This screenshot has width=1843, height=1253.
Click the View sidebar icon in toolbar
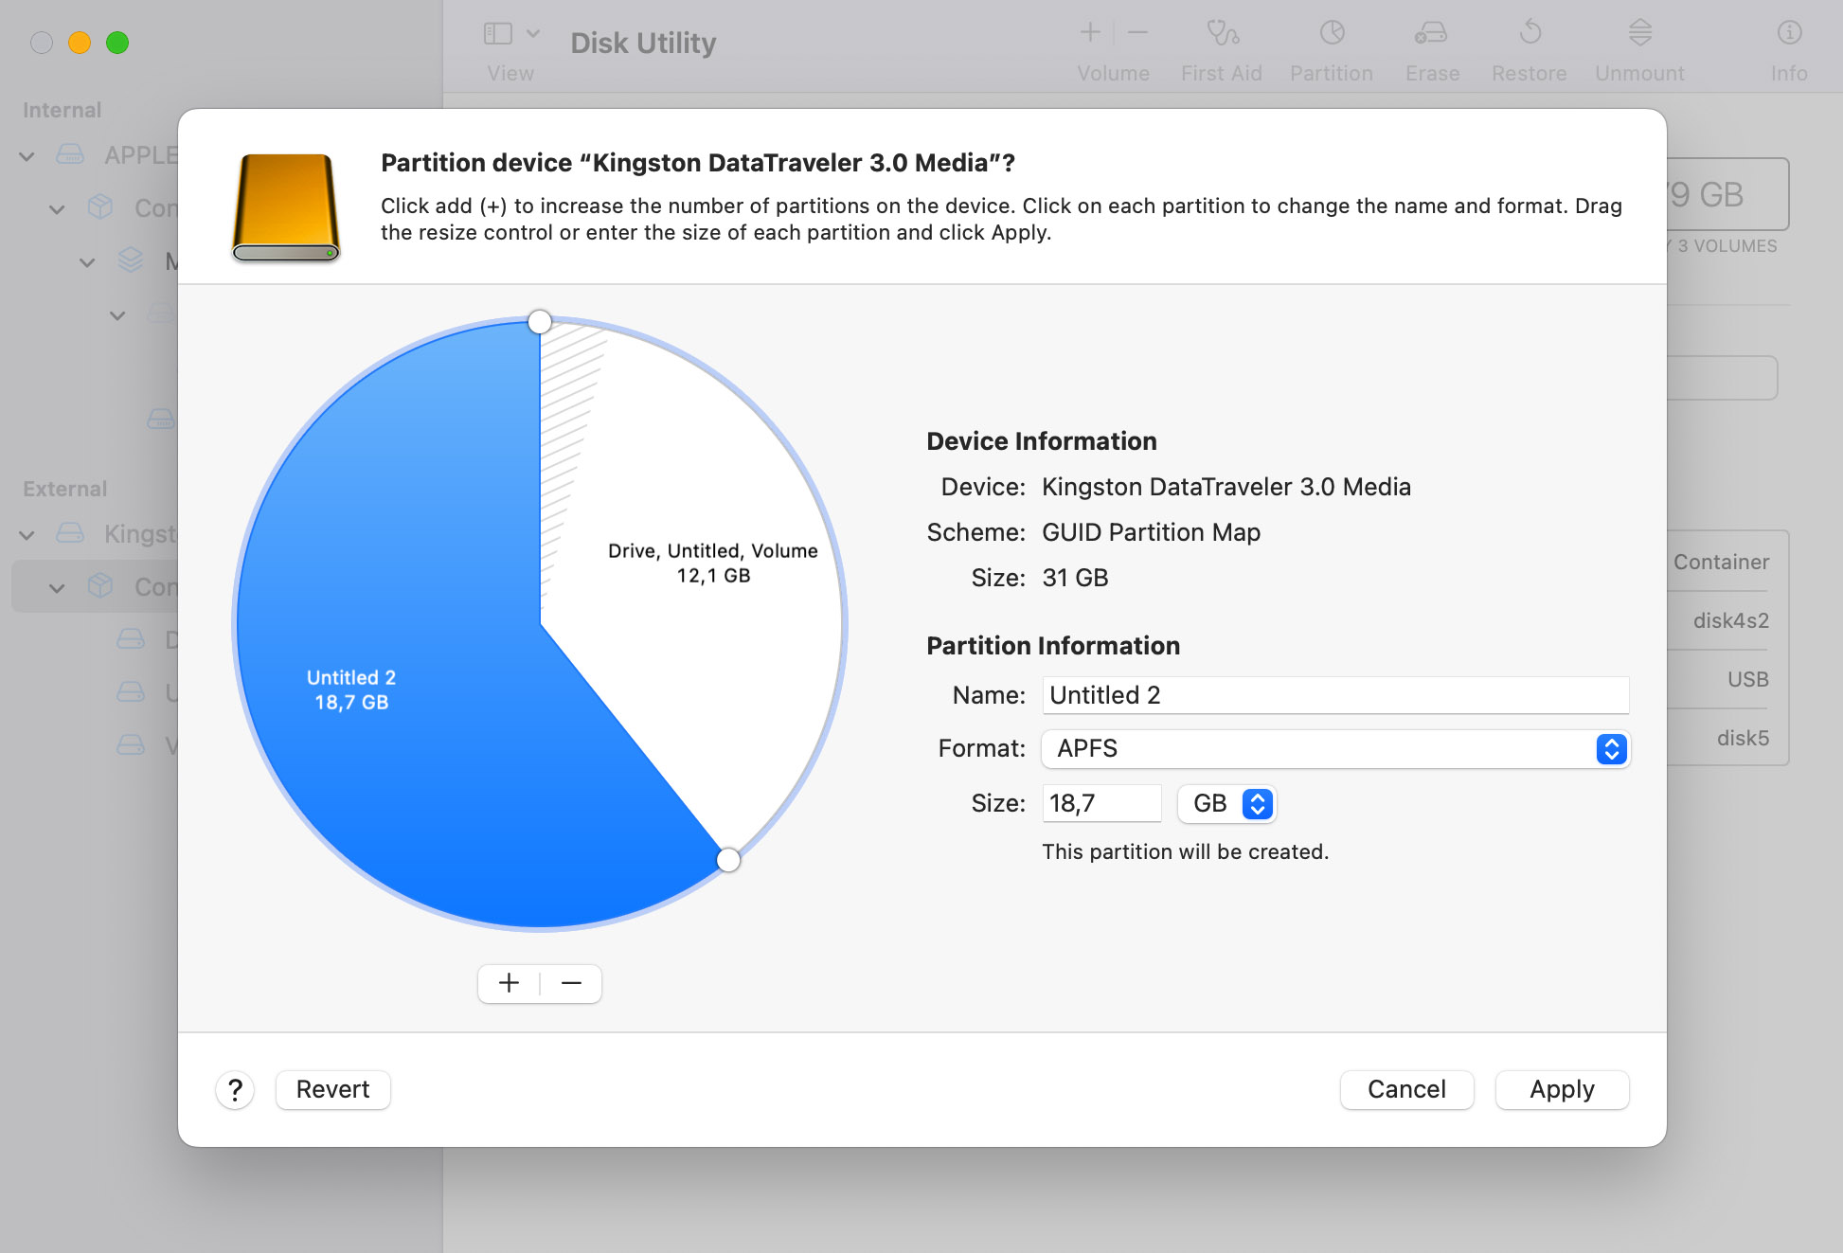(x=498, y=34)
